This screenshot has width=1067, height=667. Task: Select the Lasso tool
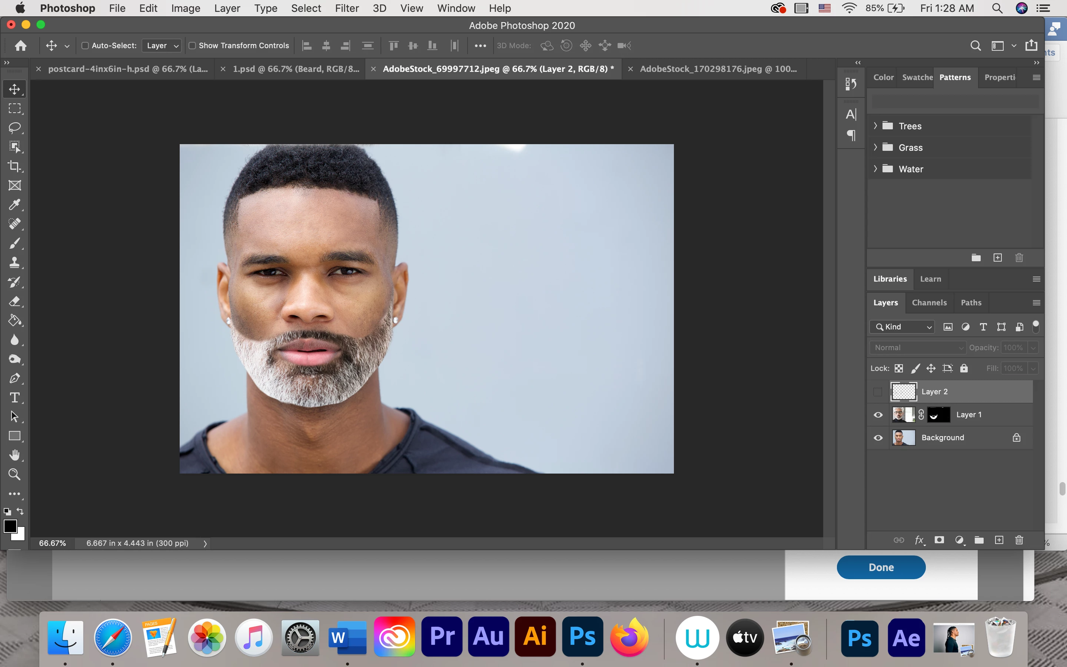[x=14, y=128]
